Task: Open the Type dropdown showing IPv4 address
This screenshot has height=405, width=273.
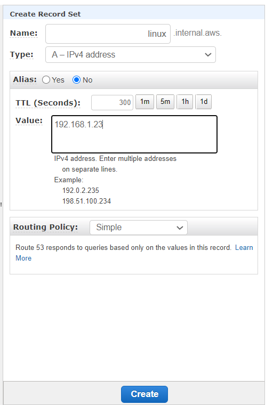Action: (131, 55)
